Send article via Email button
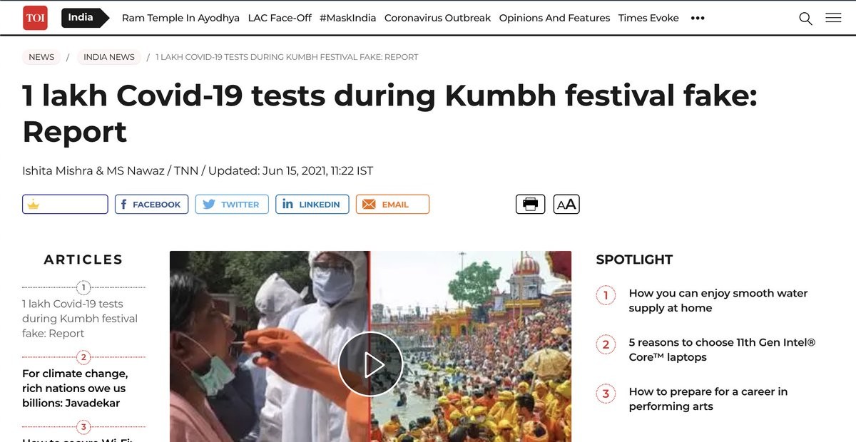 (x=392, y=205)
